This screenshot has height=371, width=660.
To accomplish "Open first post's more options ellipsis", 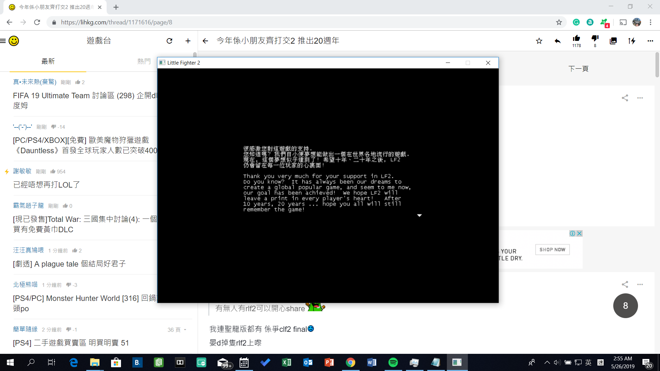I will [x=640, y=98].
